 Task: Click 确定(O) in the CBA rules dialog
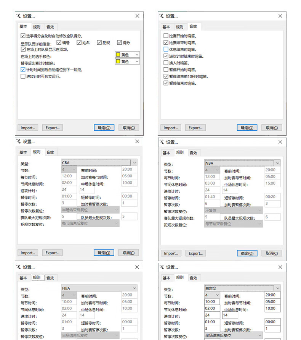[104, 253]
